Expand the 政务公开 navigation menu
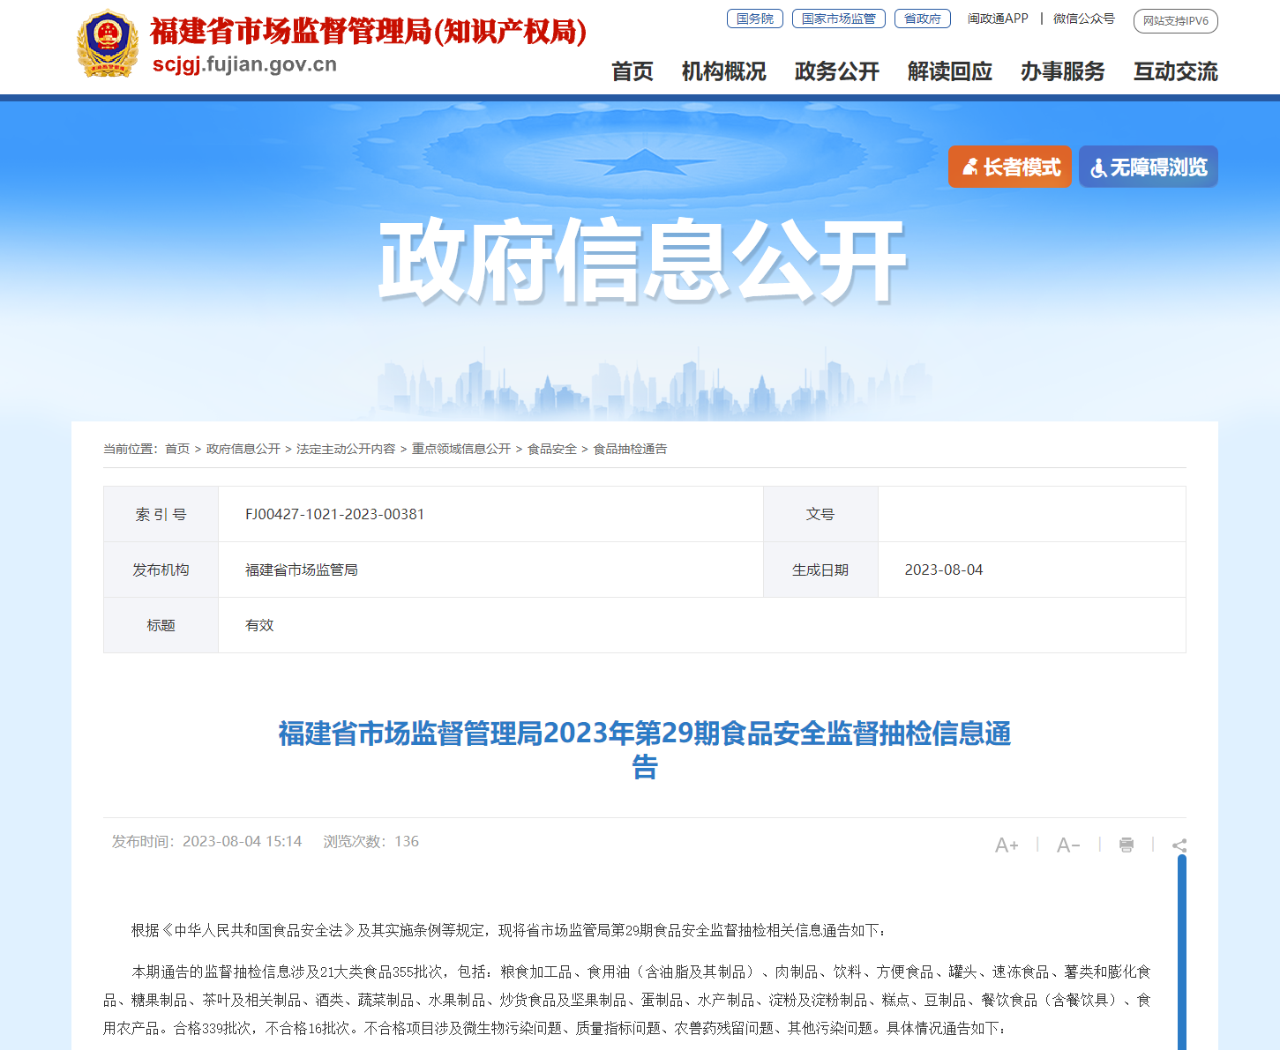This screenshot has height=1050, width=1280. (x=835, y=72)
